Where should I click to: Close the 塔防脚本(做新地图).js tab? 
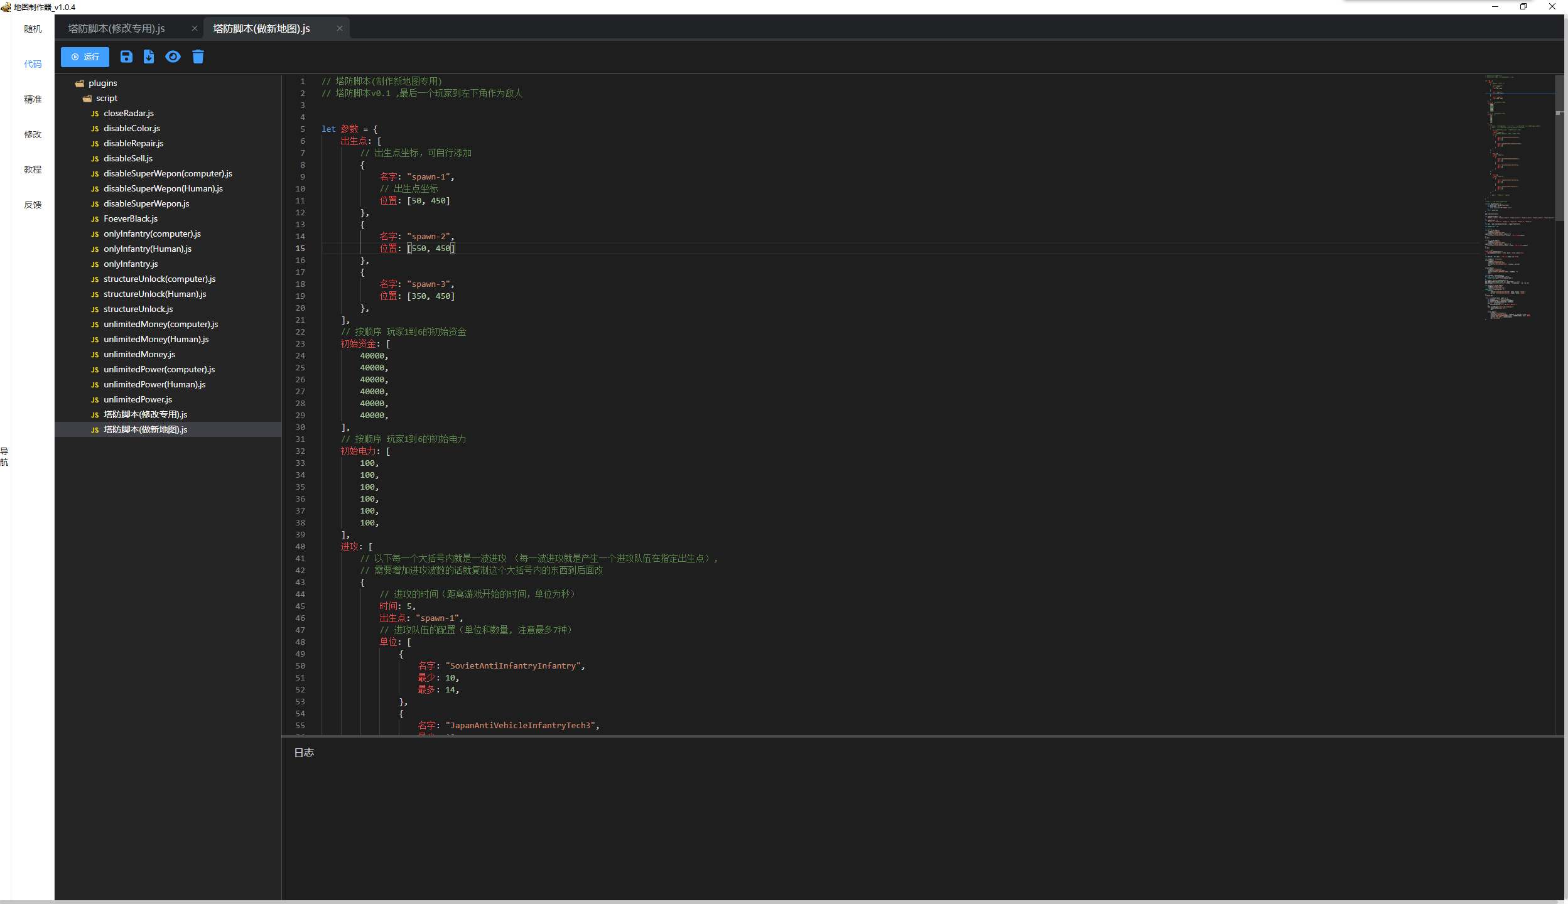coord(340,28)
